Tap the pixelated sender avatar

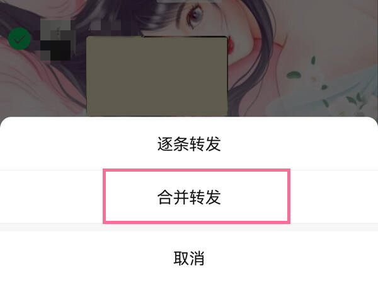[x=55, y=40]
